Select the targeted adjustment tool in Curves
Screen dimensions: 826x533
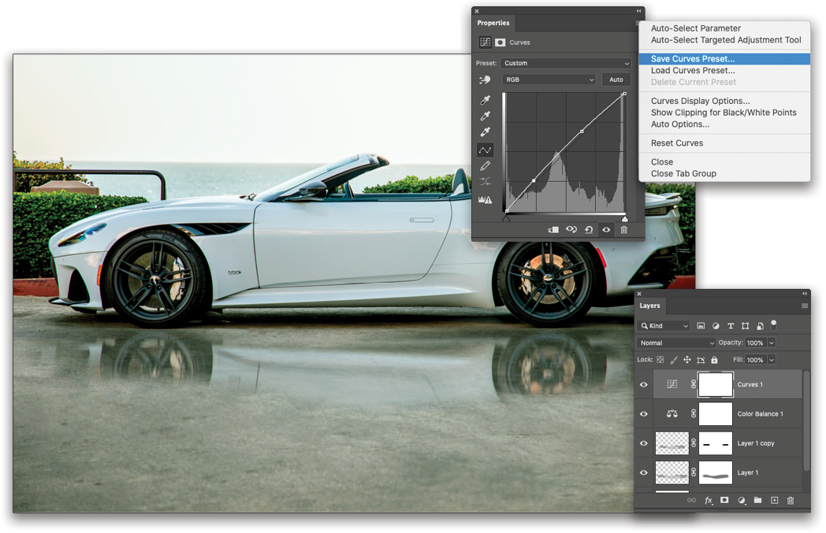485,80
